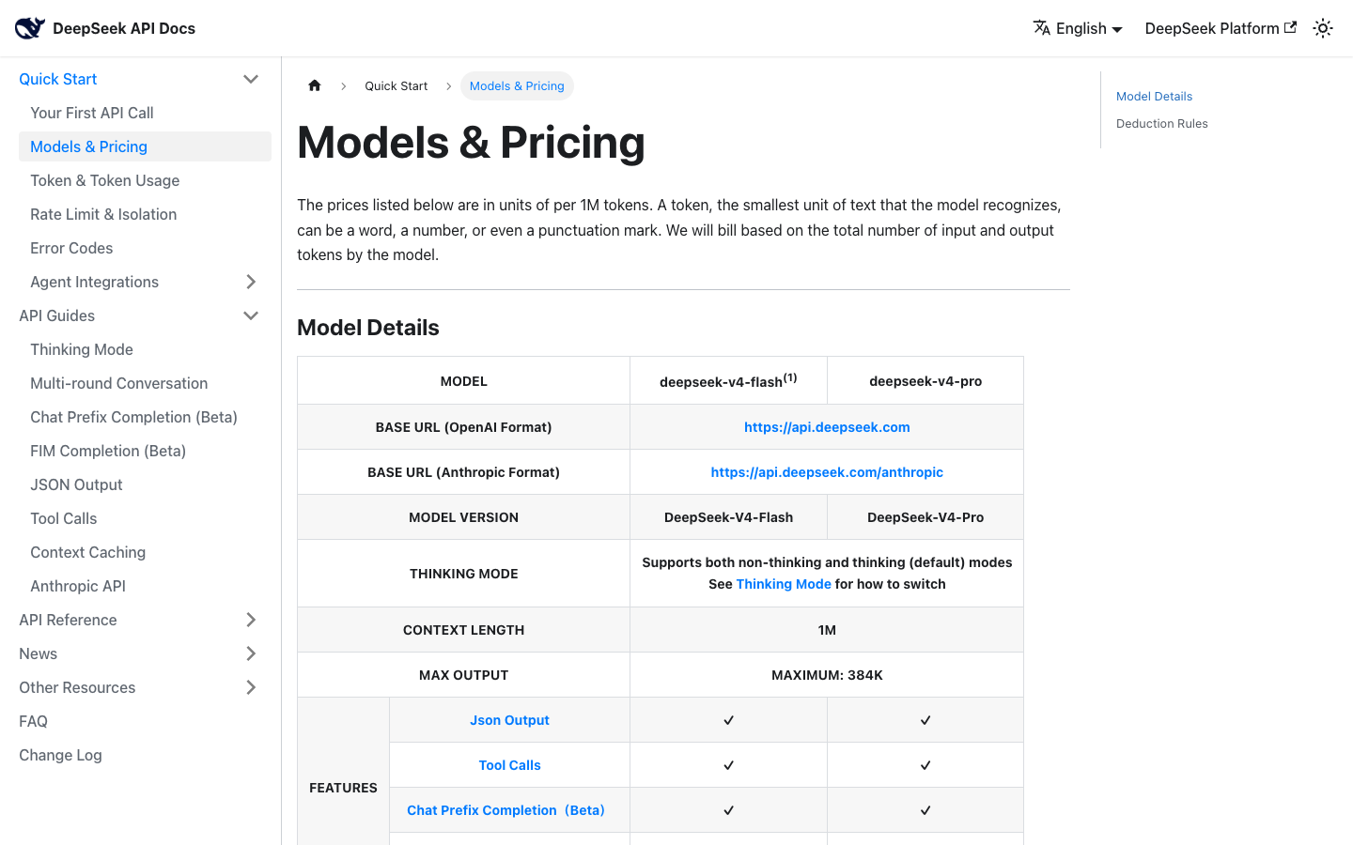Screen dimensions: 1353x845
Task: Click the MAXIMUM: 384K cell
Action: click(x=827, y=675)
